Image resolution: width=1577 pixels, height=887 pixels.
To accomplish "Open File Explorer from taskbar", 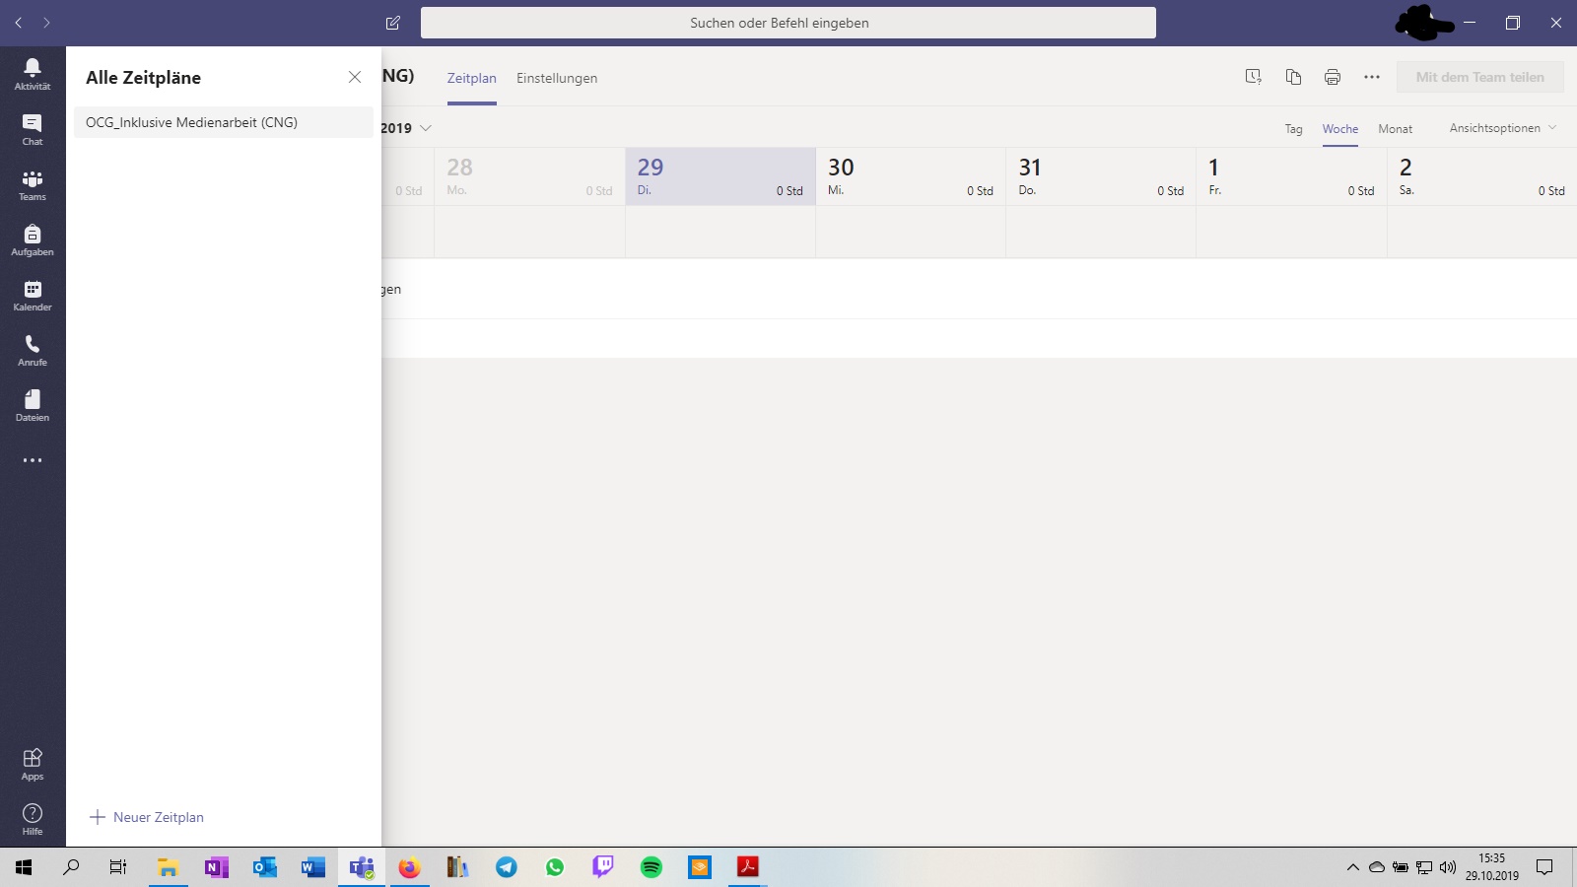I will (168, 867).
